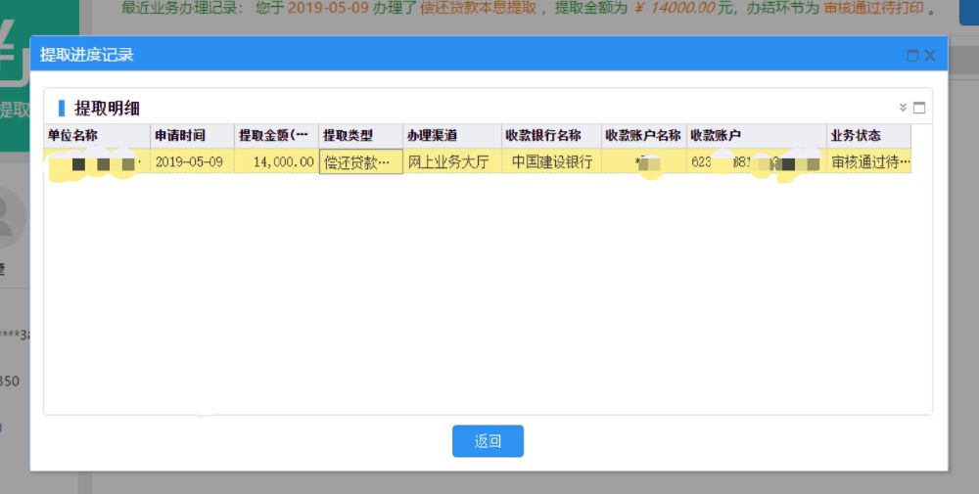Maximize the 提取明细 panel
The width and height of the screenshot is (979, 494).
click(x=919, y=108)
